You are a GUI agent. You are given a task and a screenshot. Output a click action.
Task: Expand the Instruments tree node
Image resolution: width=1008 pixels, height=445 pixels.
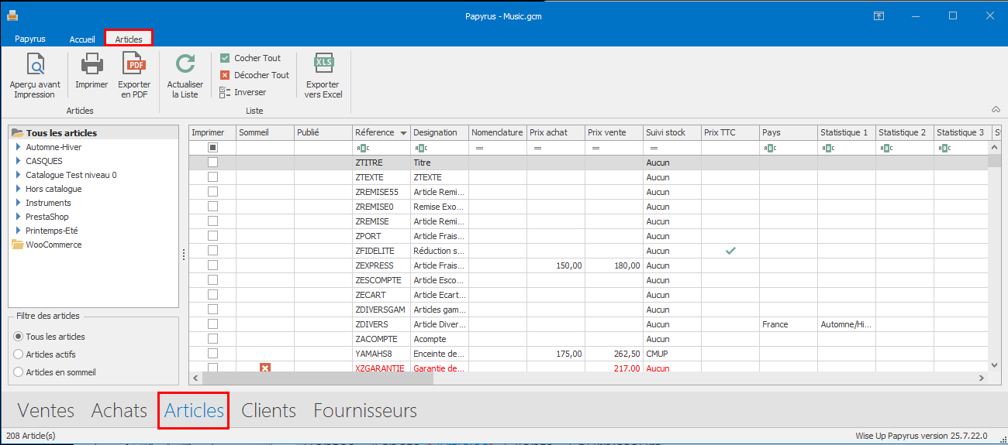(x=19, y=203)
